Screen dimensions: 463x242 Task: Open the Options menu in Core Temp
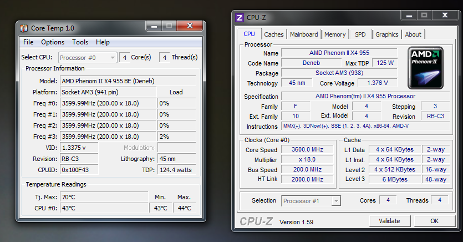pyautogui.click(x=53, y=42)
